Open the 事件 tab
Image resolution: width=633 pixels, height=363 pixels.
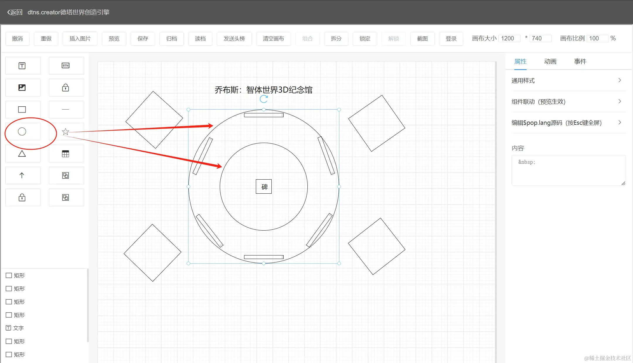[x=580, y=62]
